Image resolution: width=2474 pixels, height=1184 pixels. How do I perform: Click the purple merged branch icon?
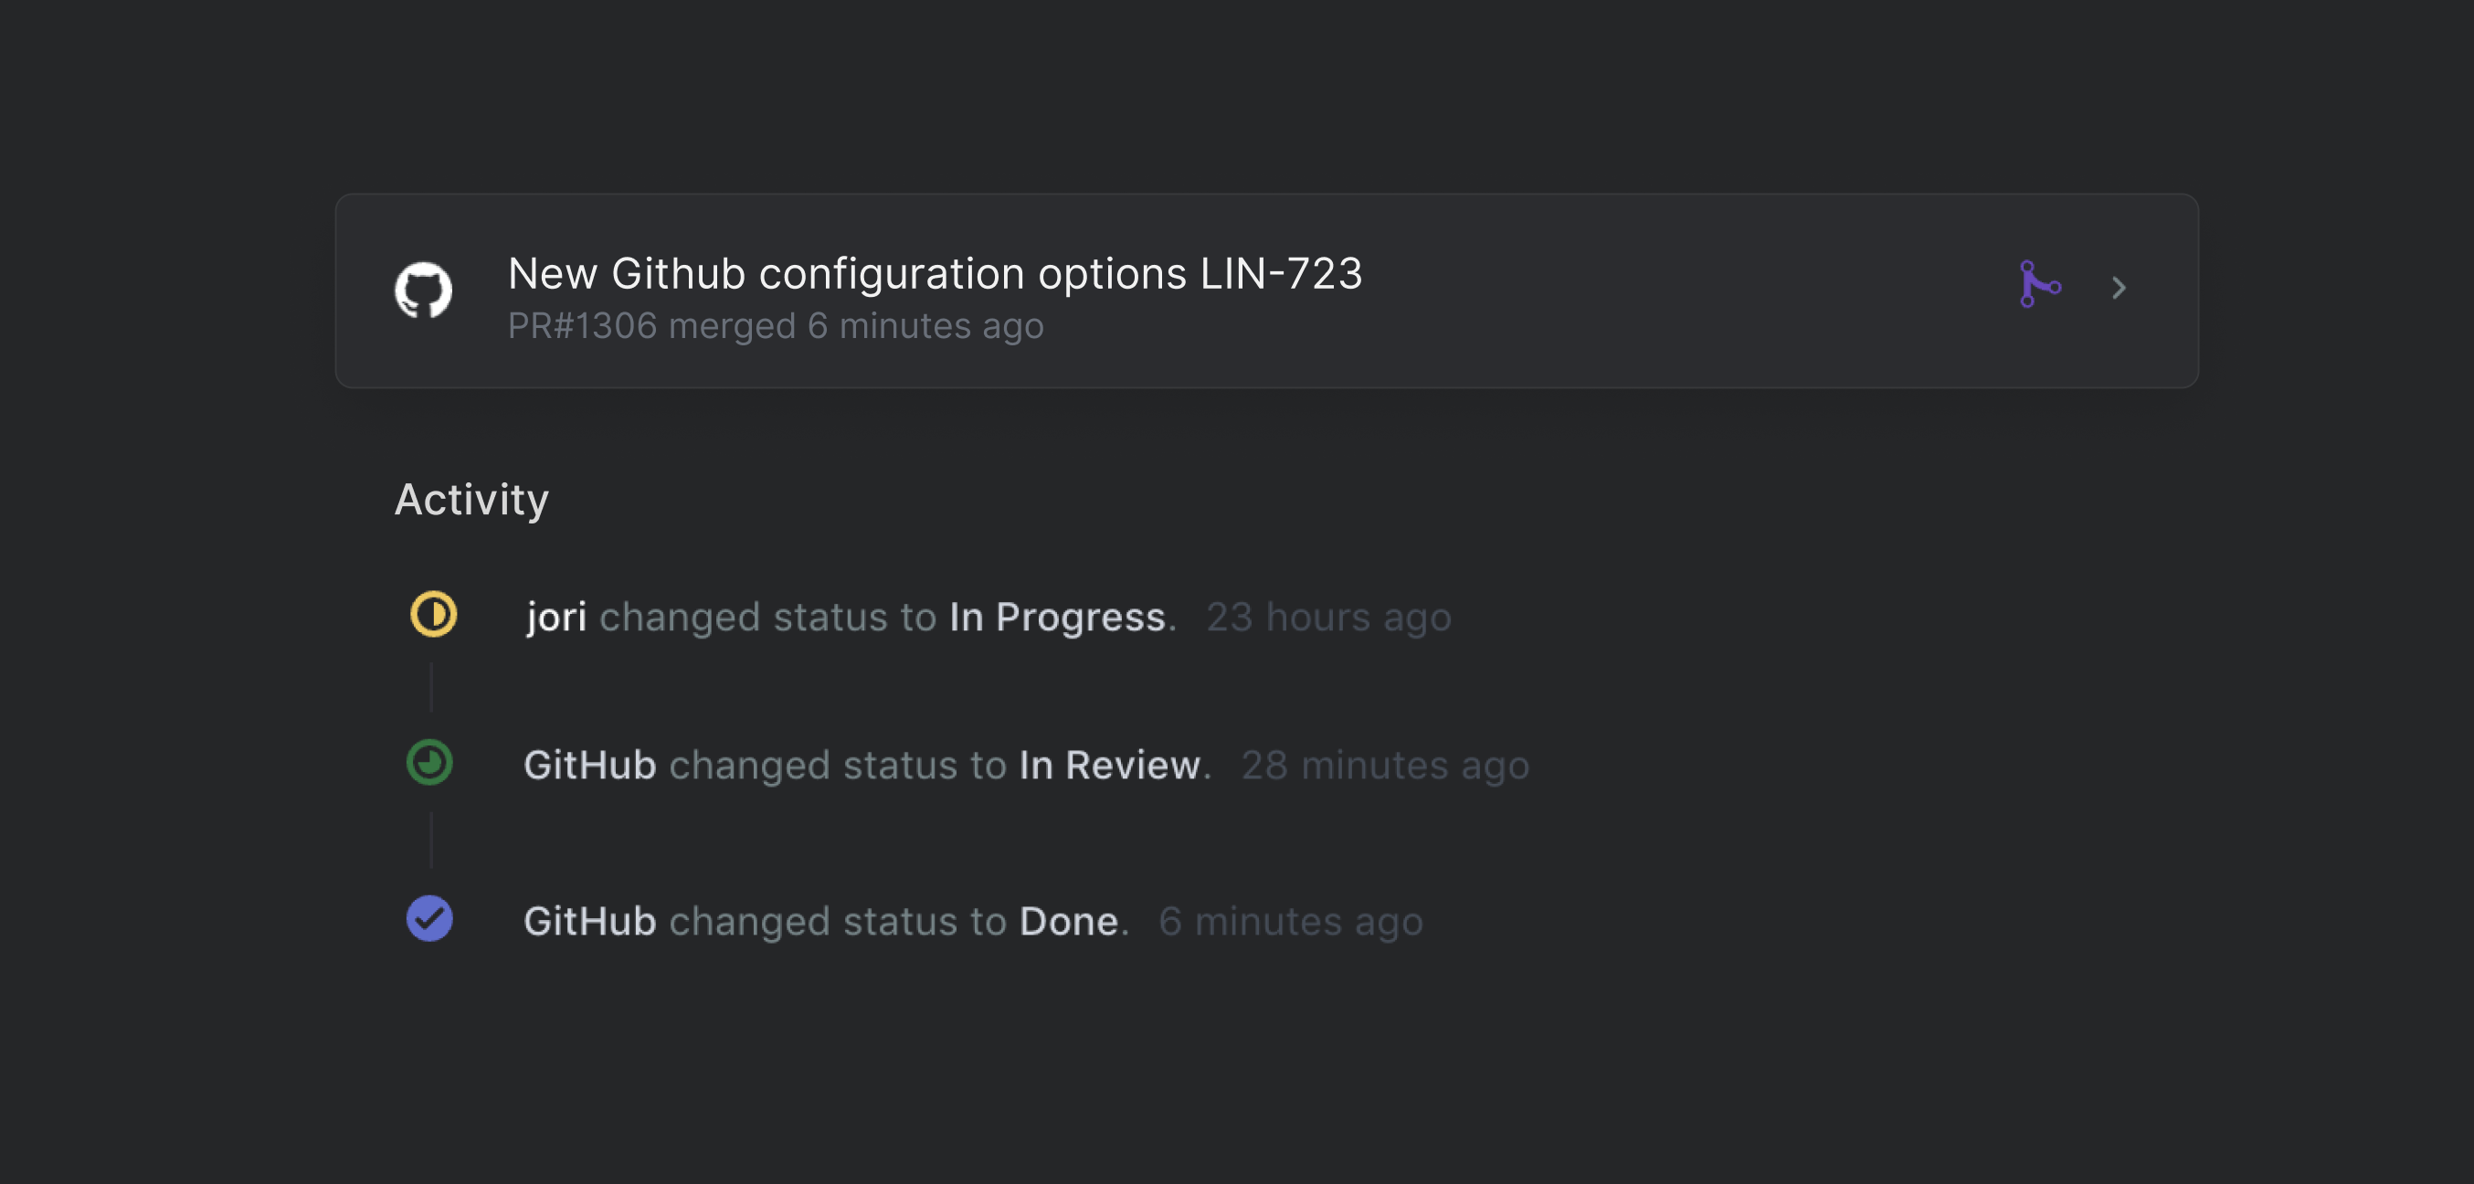(x=2039, y=285)
